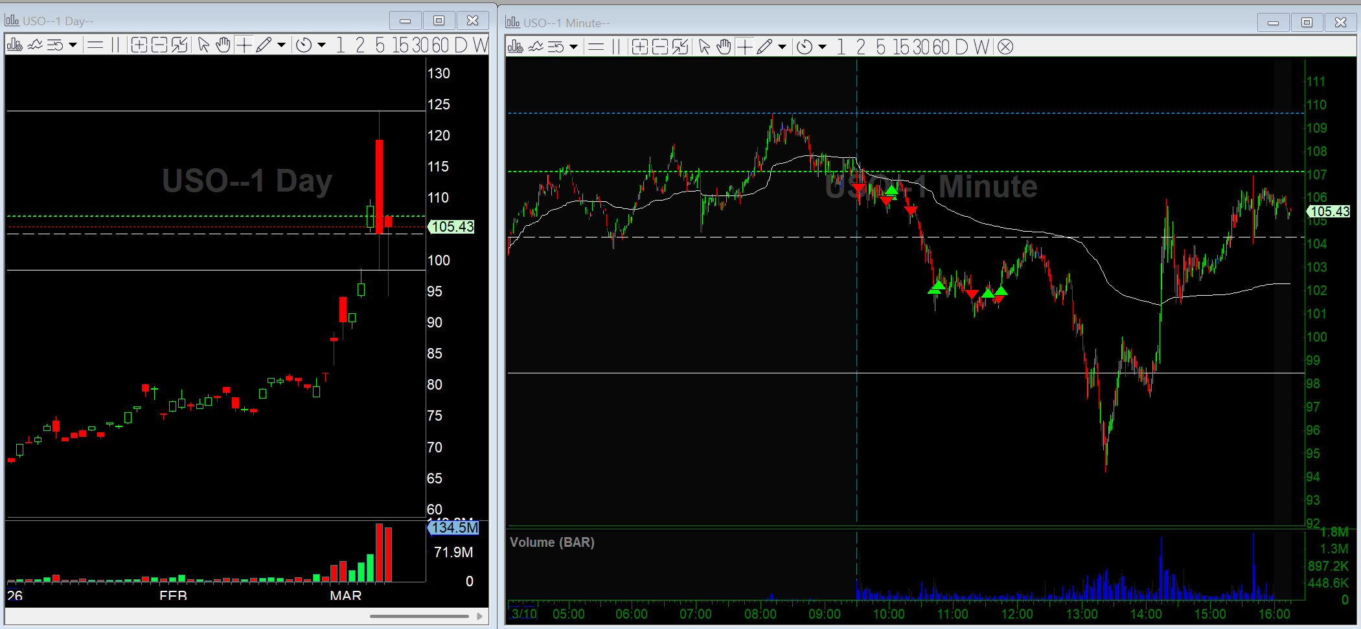This screenshot has height=629, width=1361.
Task: Click the reset-lines icon in Day chart toolbar
Action: tap(55, 45)
